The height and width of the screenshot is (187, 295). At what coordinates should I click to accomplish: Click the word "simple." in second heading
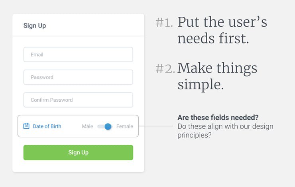pos(201,84)
